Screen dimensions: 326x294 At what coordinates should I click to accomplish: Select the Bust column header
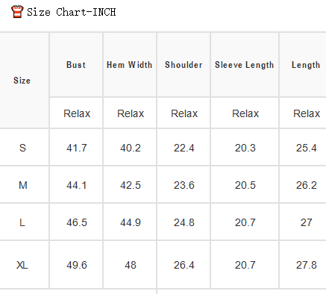point(76,65)
